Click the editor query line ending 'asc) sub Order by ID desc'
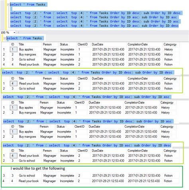189x190 pixels. (94, 26)
